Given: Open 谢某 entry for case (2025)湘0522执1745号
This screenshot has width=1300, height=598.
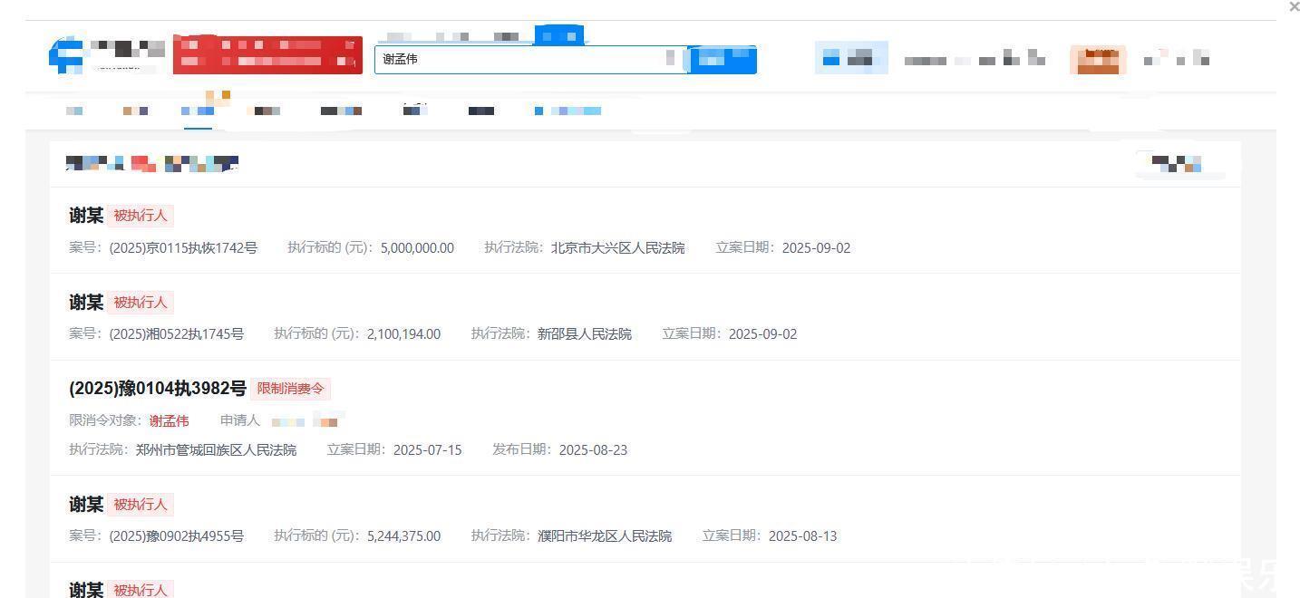Looking at the screenshot, I should pos(86,302).
